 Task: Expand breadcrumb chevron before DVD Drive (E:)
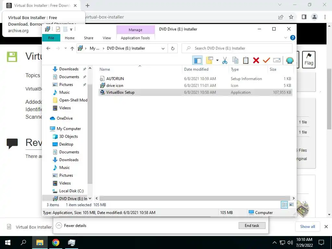click(103, 49)
